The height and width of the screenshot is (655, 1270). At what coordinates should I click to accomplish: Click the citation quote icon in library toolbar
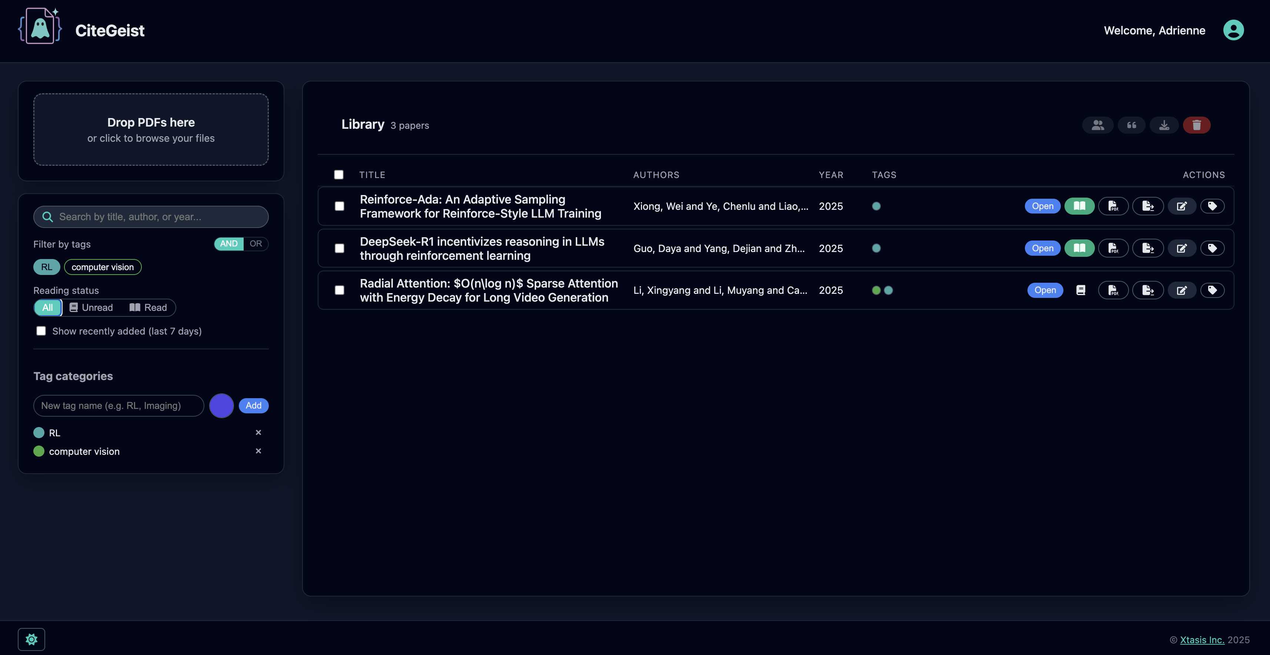click(1132, 125)
